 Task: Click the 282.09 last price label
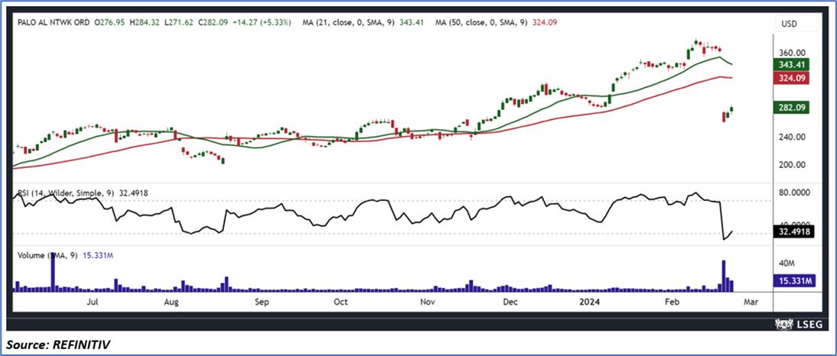tap(793, 108)
